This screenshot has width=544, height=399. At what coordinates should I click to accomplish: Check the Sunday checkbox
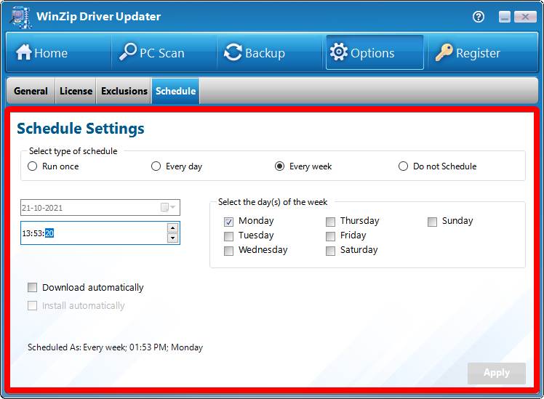click(x=432, y=222)
